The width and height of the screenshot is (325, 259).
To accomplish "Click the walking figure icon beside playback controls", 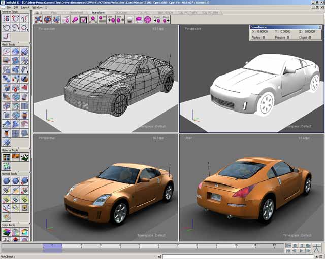I will click(x=316, y=248).
